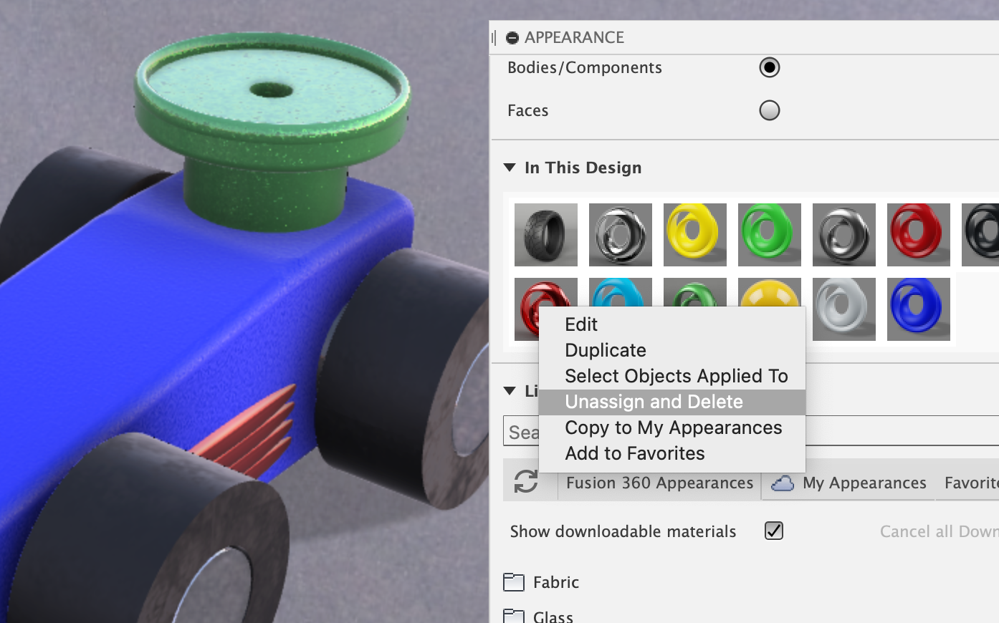
Task: Select the Faces radio button
Action: [x=769, y=110]
